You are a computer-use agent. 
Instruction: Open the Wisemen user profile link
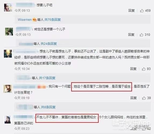(x=25, y=20)
